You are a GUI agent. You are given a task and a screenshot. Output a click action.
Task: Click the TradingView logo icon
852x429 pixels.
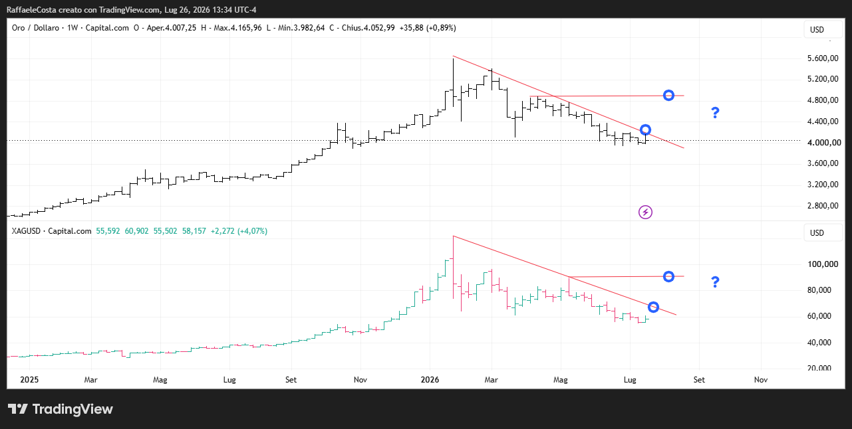coord(17,409)
